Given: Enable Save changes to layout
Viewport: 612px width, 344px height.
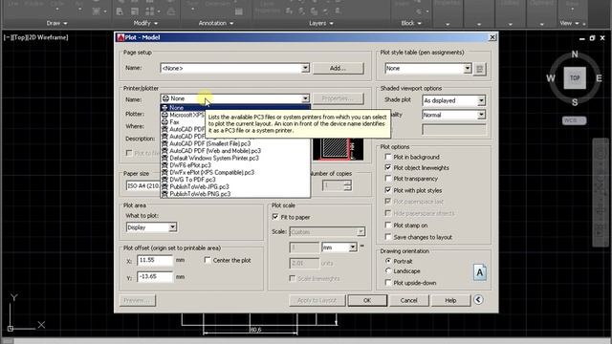Looking at the screenshot, I should pos(388,237).
